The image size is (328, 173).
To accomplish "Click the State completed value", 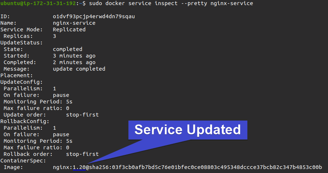I will click(67, 49).
